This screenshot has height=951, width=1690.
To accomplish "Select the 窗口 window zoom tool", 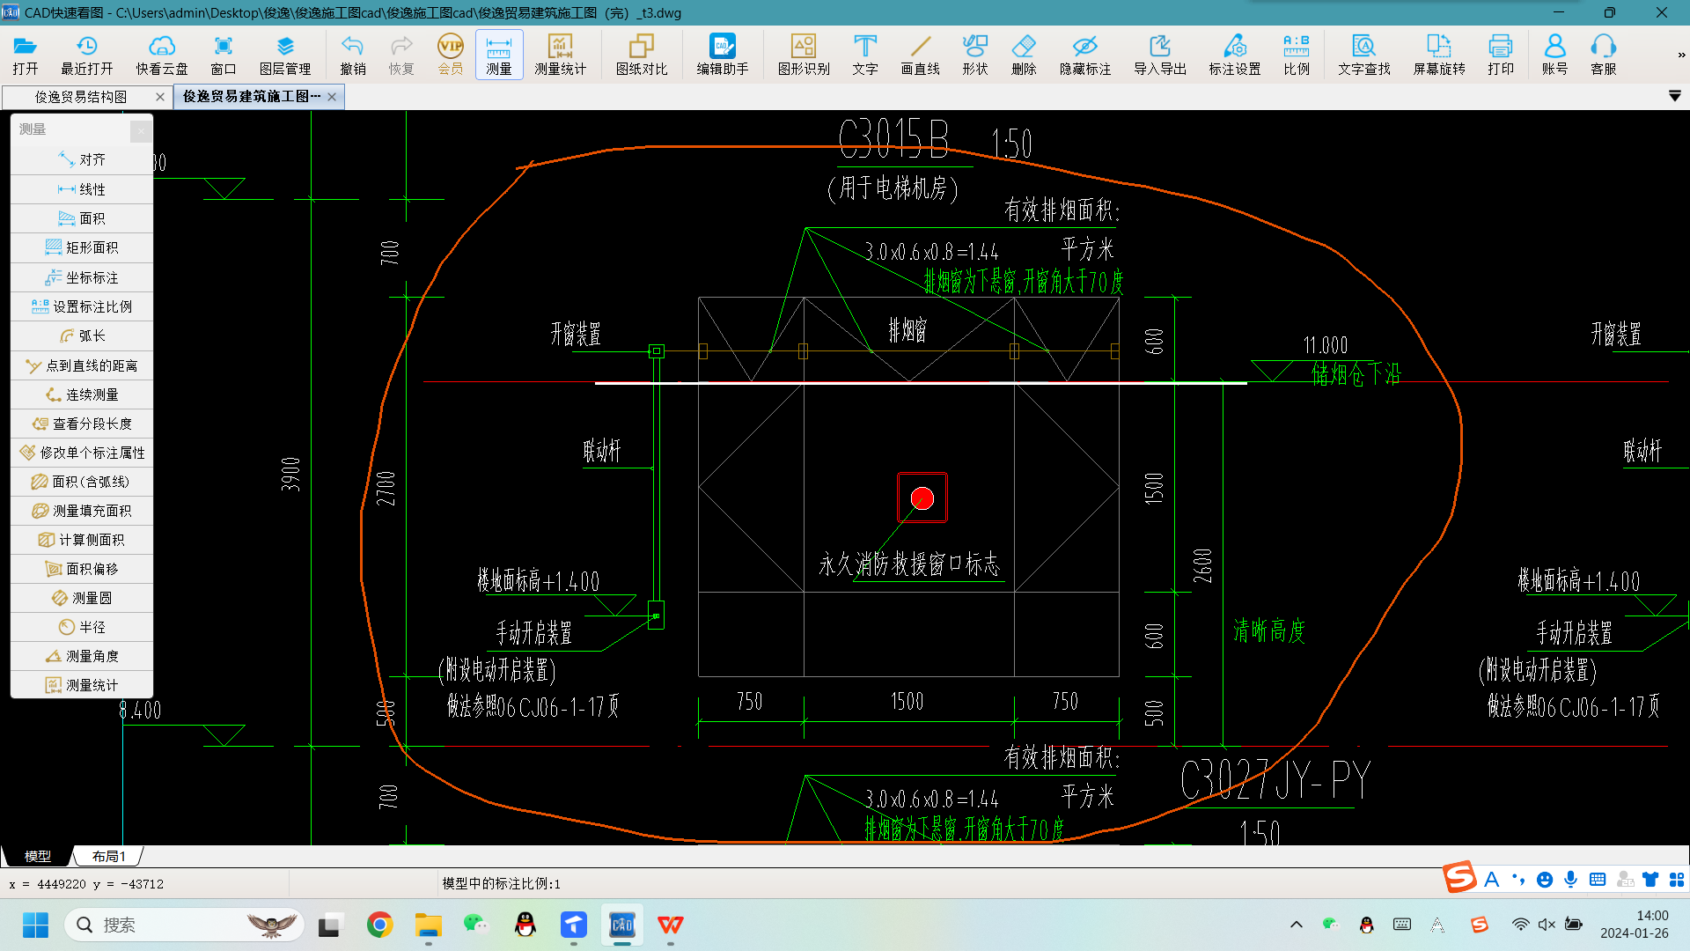I will tap(224, 55).
